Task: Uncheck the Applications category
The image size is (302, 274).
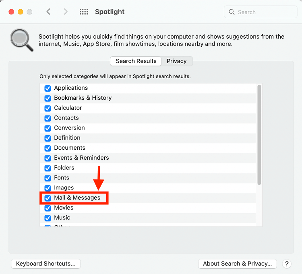Action: [x=48, y=89]
